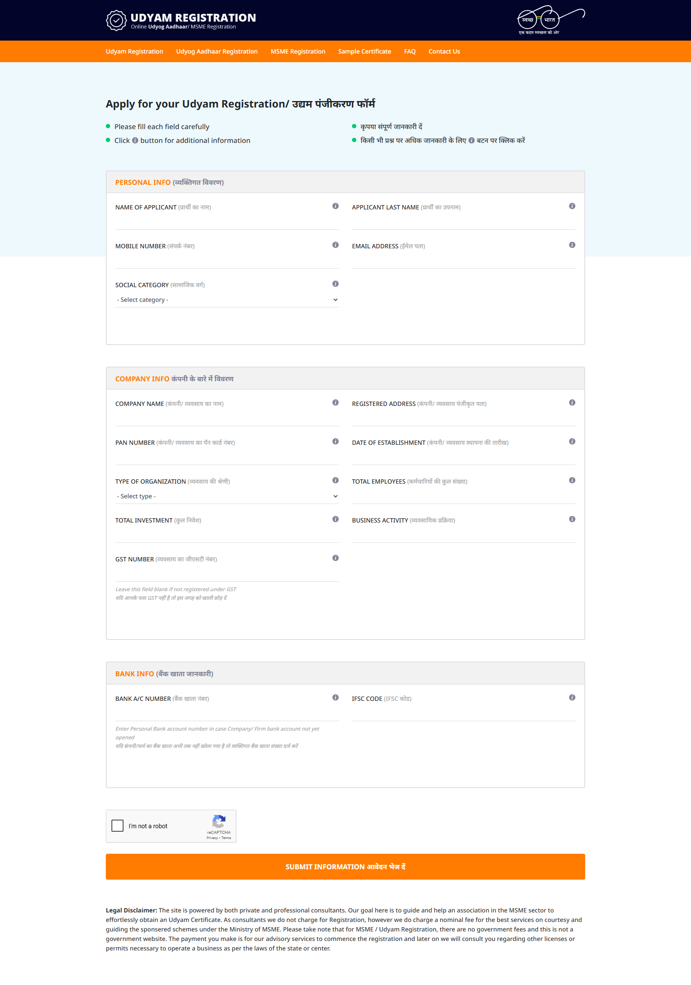691x985 pixels.
Task: Open Sample Certificate menu item
Action: tap(365, 51)
